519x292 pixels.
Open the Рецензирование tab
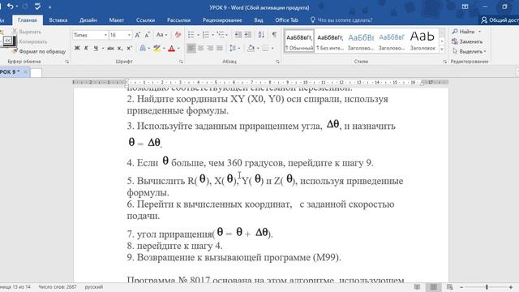[x=222, y=20]
